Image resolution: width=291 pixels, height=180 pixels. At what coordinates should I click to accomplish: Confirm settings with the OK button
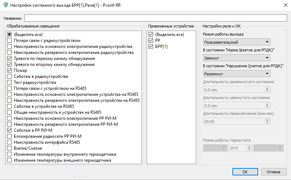tap(245, 172)
